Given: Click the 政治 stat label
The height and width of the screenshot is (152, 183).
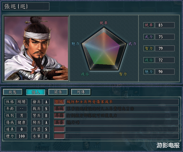Looking at the screenshot, I should pos(149,60).
